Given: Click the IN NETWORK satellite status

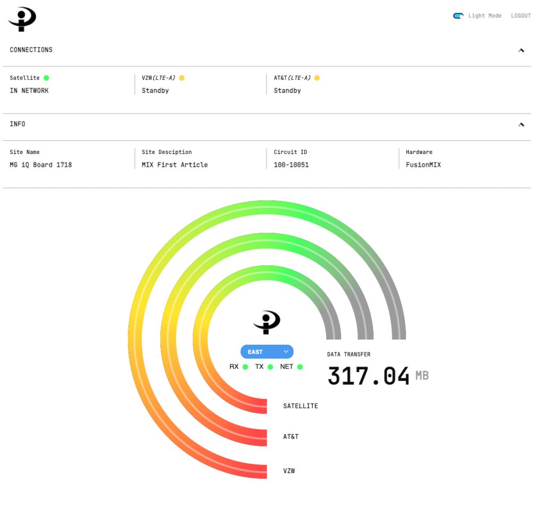Looking at the screenshot, I should point(29,91).
